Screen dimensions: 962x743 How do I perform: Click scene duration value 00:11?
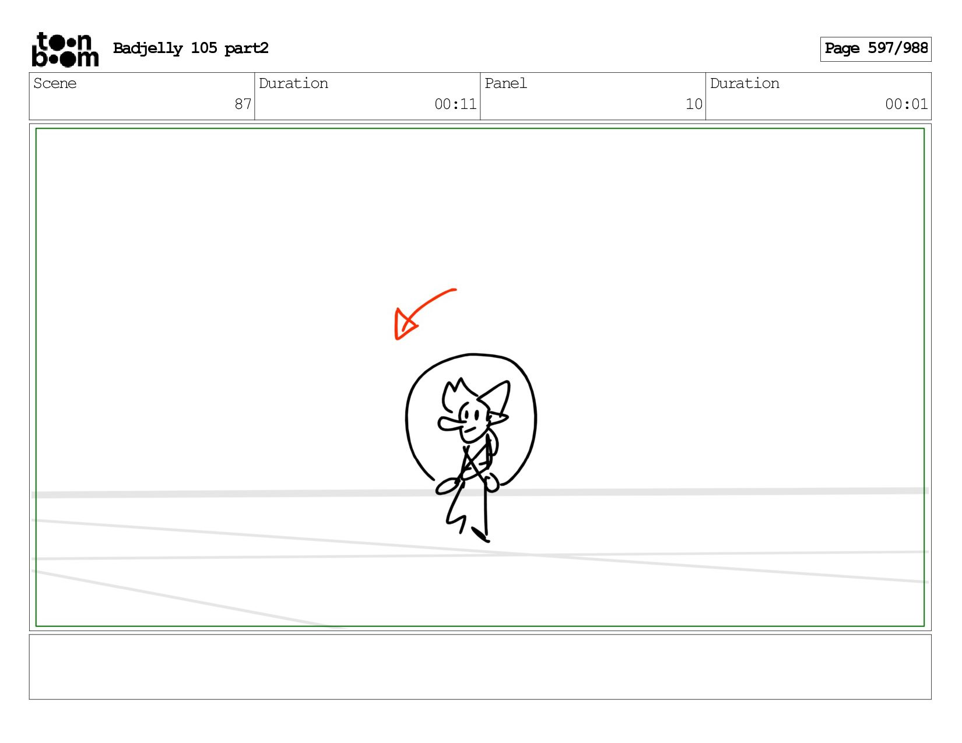(x=455, y=104)
